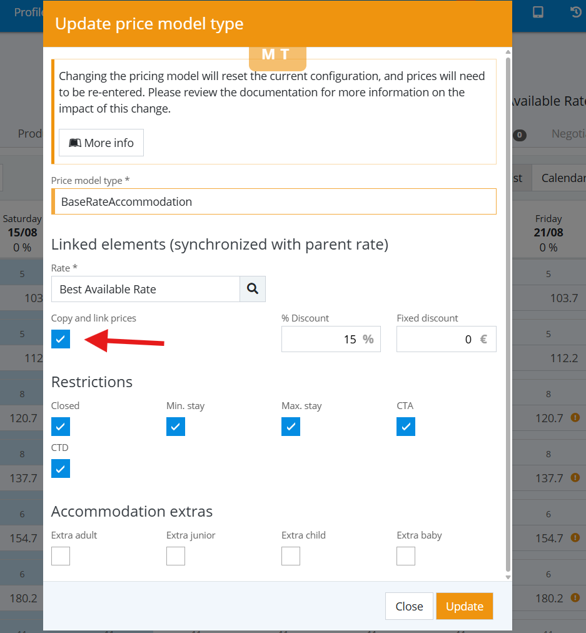Toggle the Min. stay checkbox
586x633 pixels.
[x=176, y=427]
